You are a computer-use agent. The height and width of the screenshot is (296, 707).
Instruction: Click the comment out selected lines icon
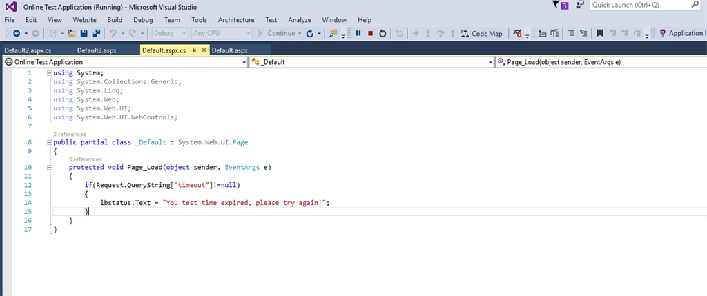(x=571, y=33)
